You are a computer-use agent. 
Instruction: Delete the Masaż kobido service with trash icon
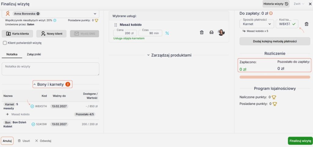(202, 32)
